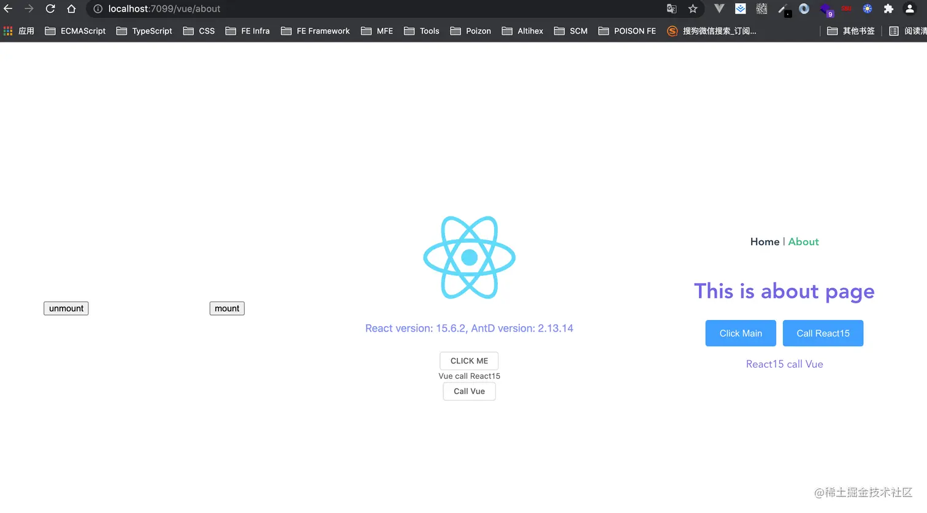Click the mount button

point(227,308)
